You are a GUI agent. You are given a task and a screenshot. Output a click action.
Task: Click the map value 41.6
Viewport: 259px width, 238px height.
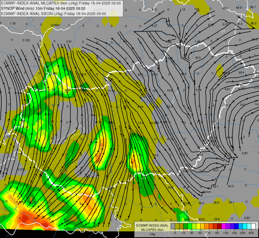coord(186,187)
